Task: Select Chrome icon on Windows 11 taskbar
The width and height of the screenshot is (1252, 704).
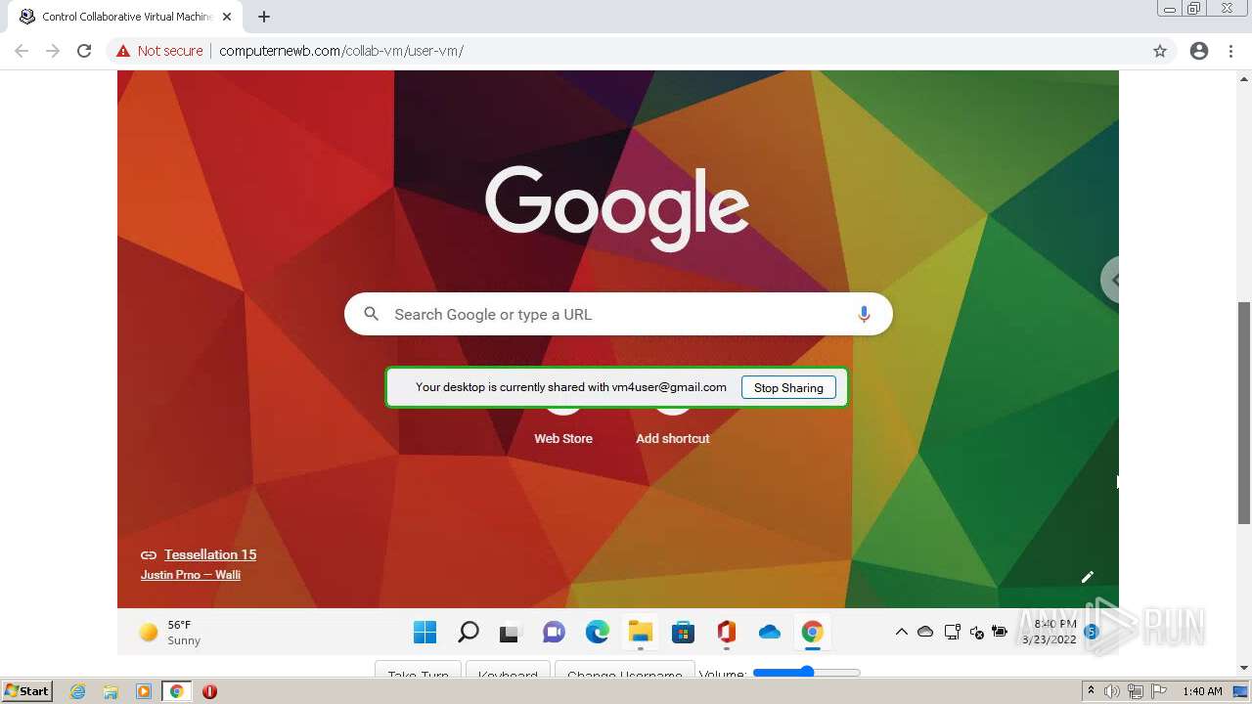Action: [x=812, y=633]
